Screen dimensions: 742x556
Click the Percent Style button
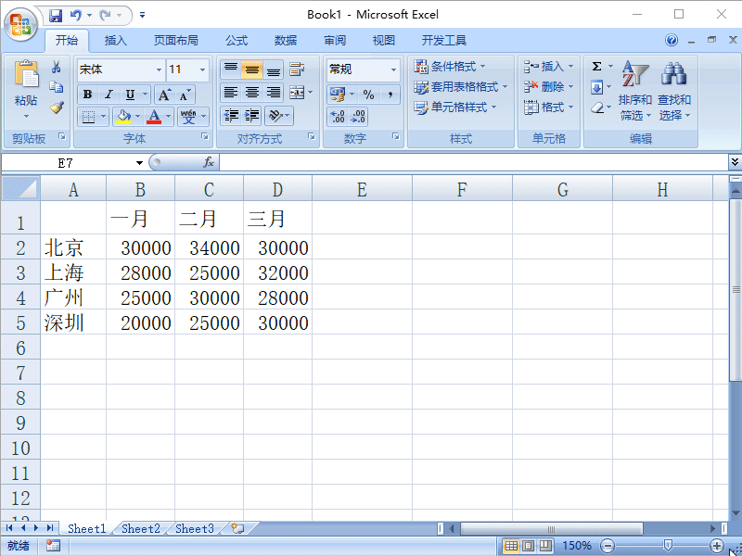coord(368,95)
